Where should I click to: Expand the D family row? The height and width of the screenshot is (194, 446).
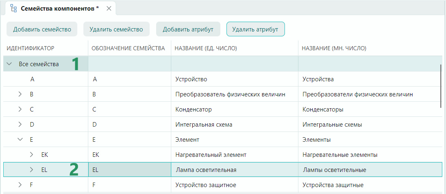coord(20,125)
